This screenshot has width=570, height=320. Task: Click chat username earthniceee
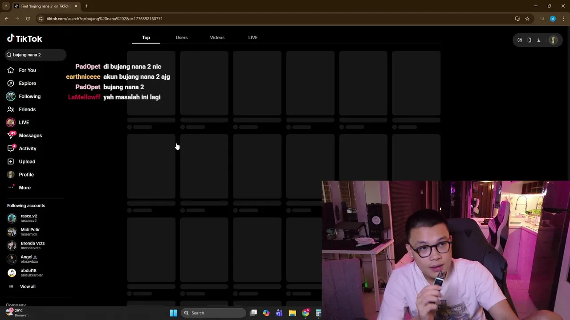tap(83, 76)
